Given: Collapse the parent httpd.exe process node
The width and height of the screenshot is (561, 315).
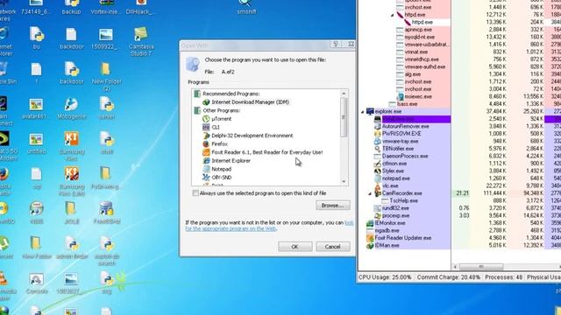Looking at the screenshot, I should click(392, 15).
